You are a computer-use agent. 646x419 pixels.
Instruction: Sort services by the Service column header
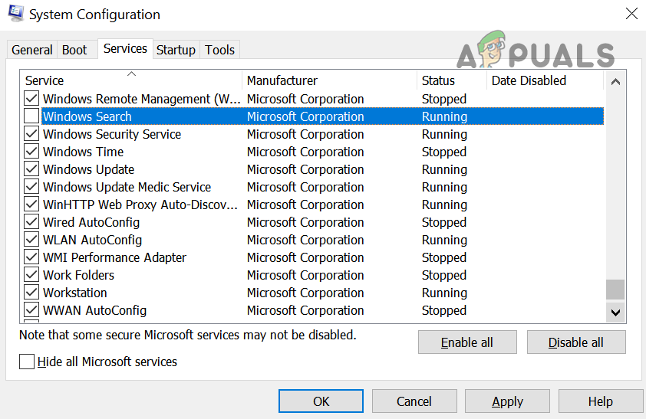click(x=130, y=80)
